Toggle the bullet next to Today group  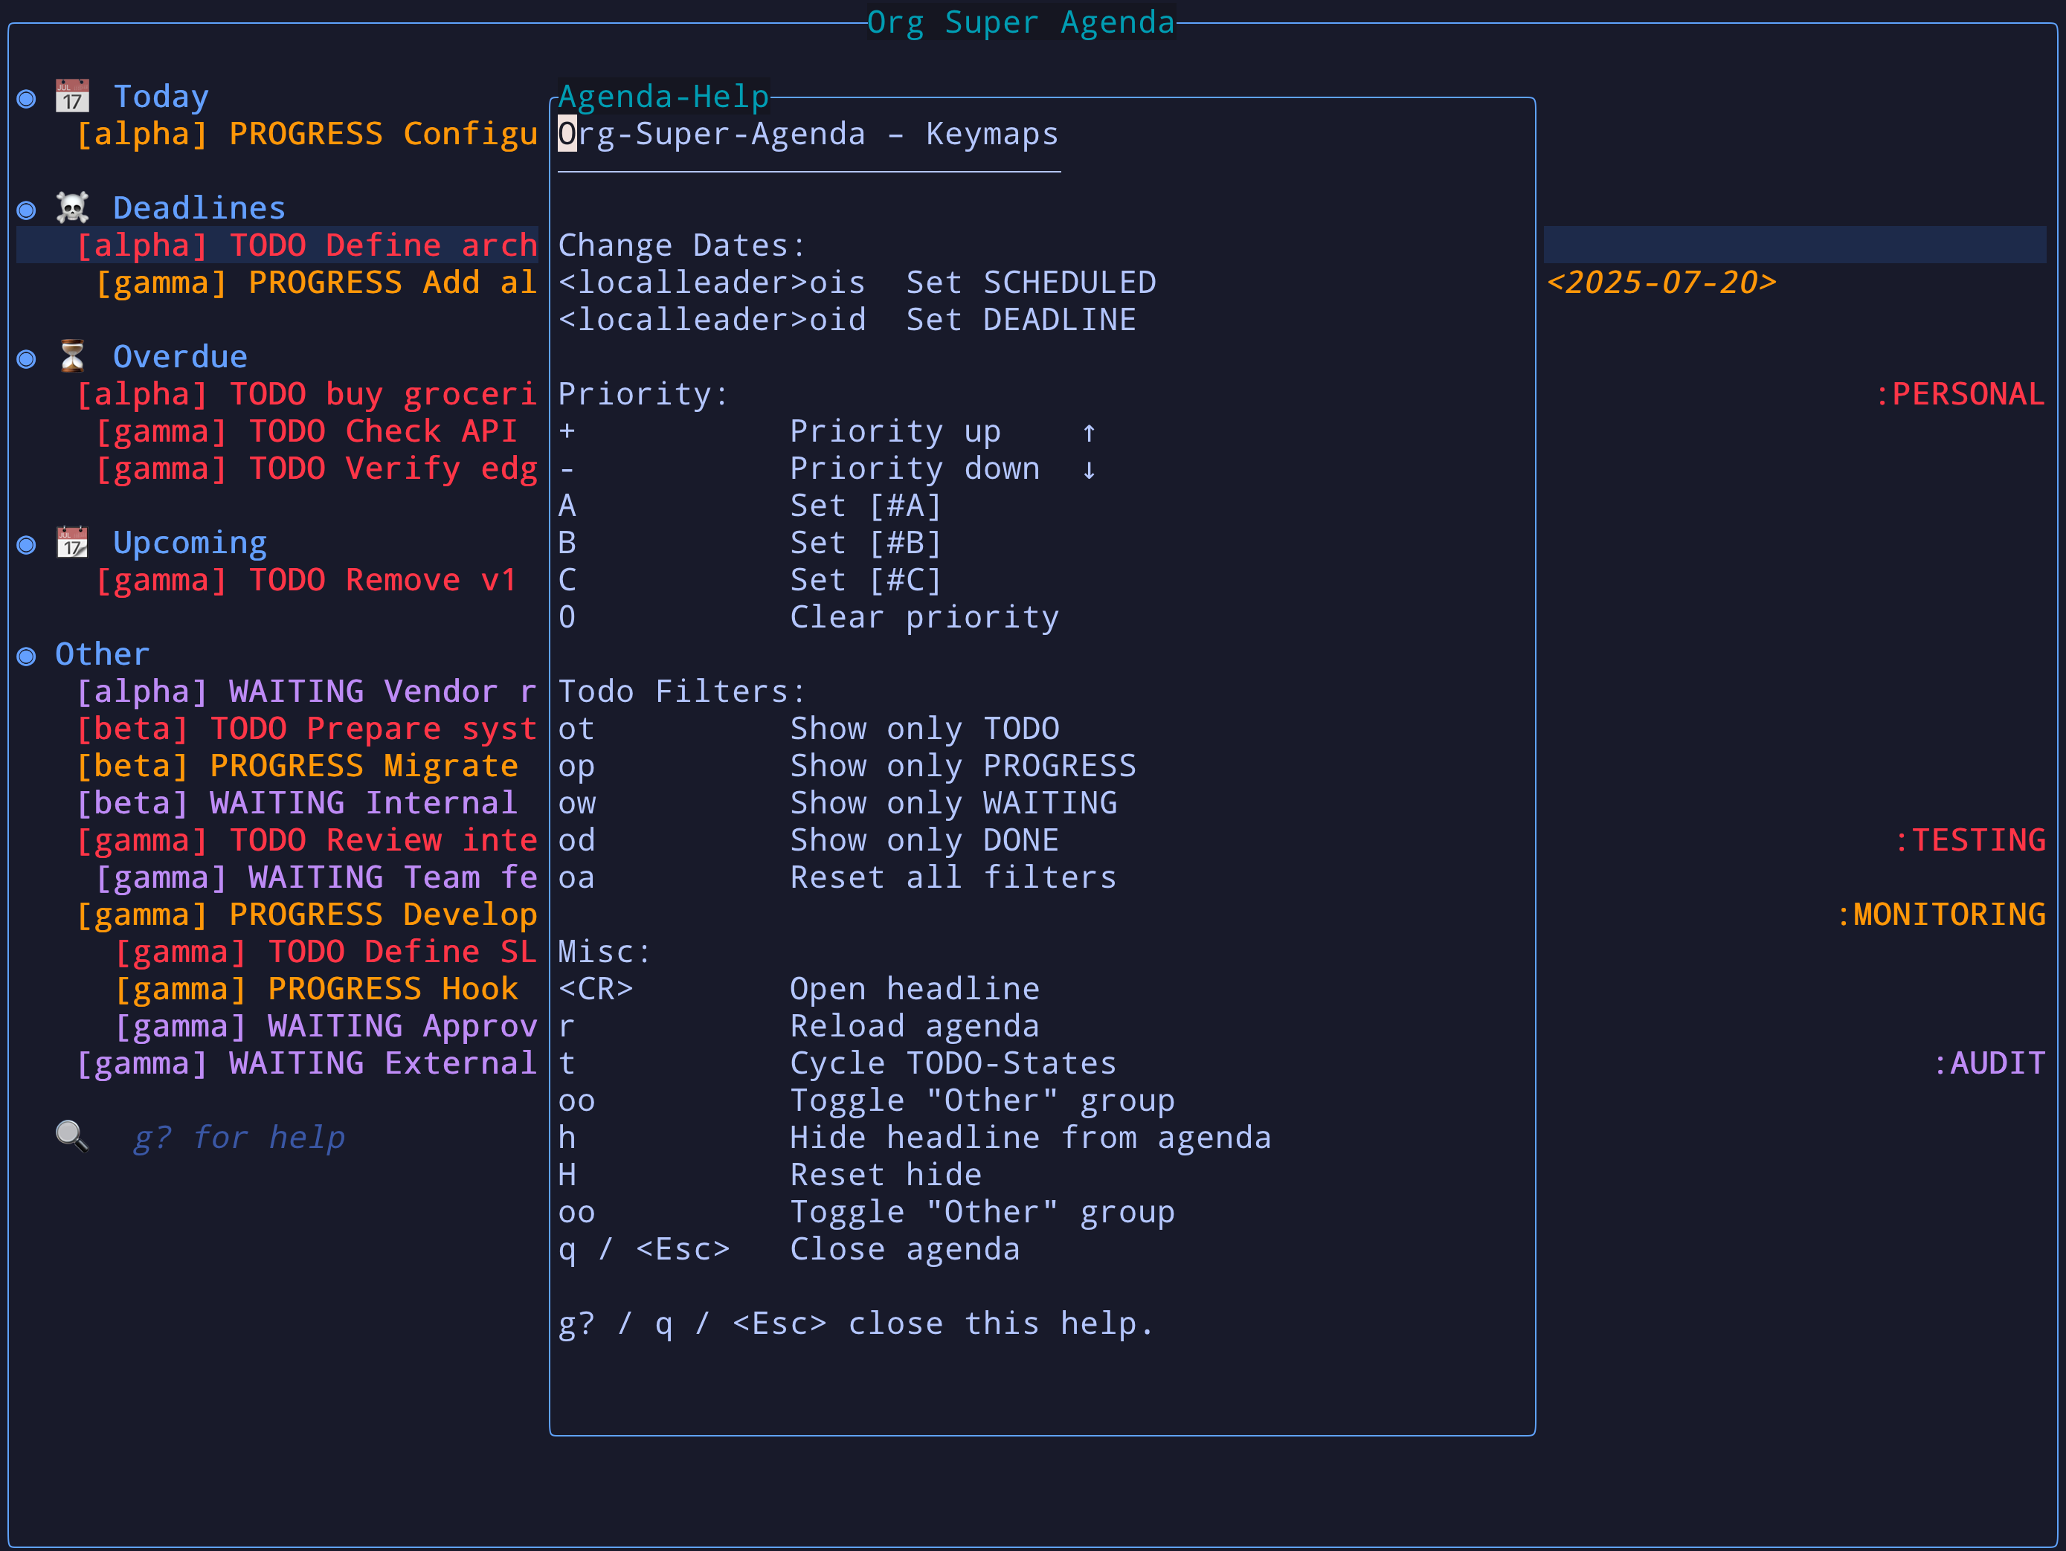tap(26, 98)
